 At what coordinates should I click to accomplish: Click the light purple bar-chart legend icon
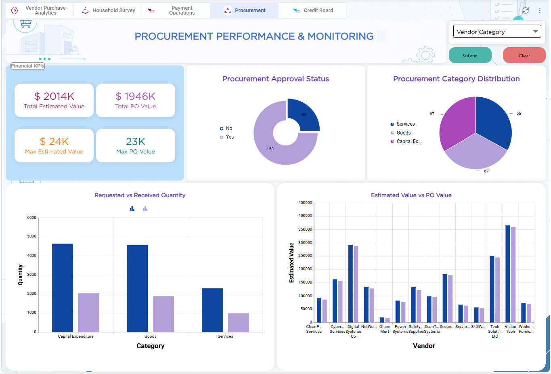[x=145, y=209]
